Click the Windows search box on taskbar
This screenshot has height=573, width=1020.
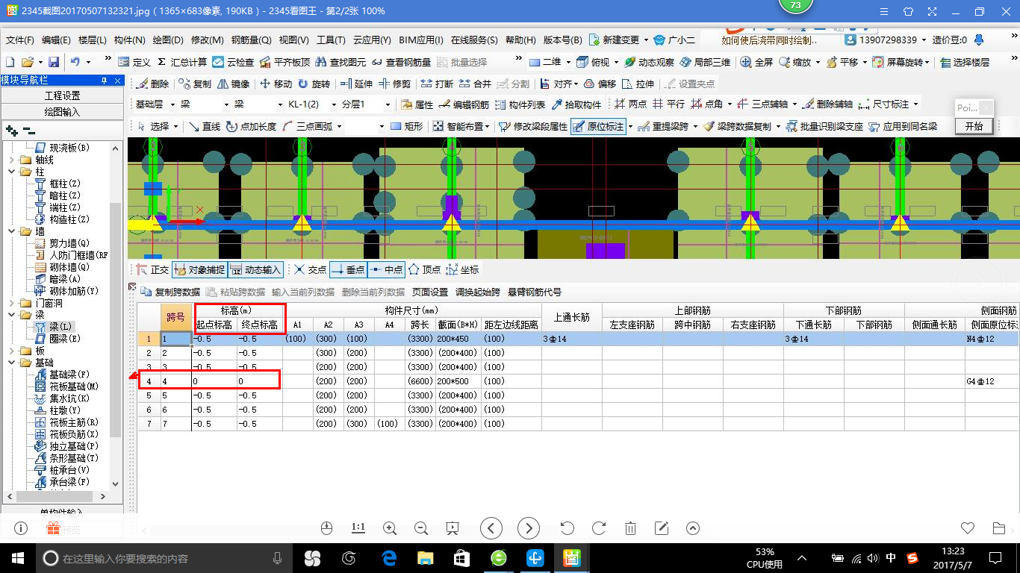tap(164, 558)
